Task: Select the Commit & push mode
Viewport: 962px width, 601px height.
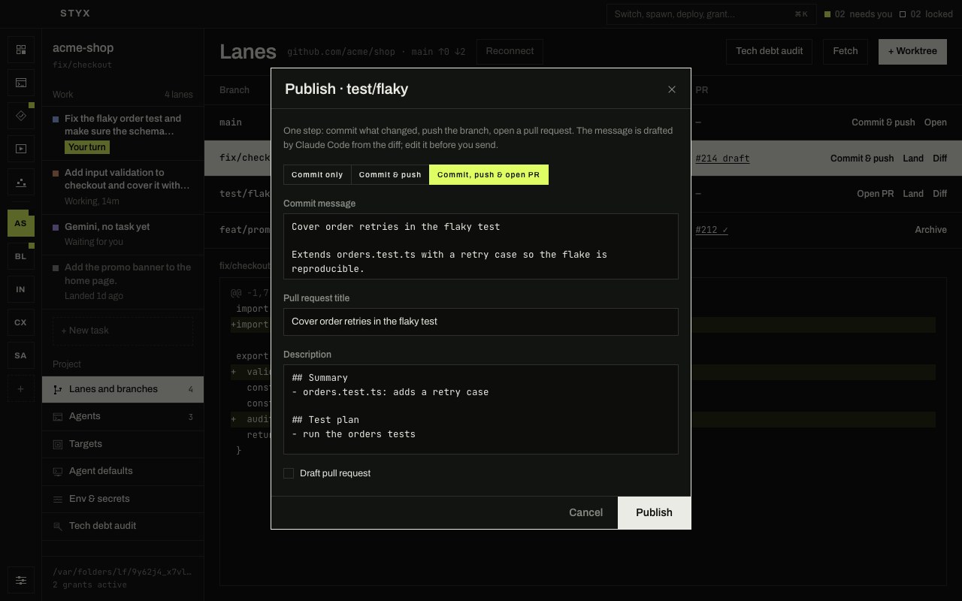Action: coord(390,175)
